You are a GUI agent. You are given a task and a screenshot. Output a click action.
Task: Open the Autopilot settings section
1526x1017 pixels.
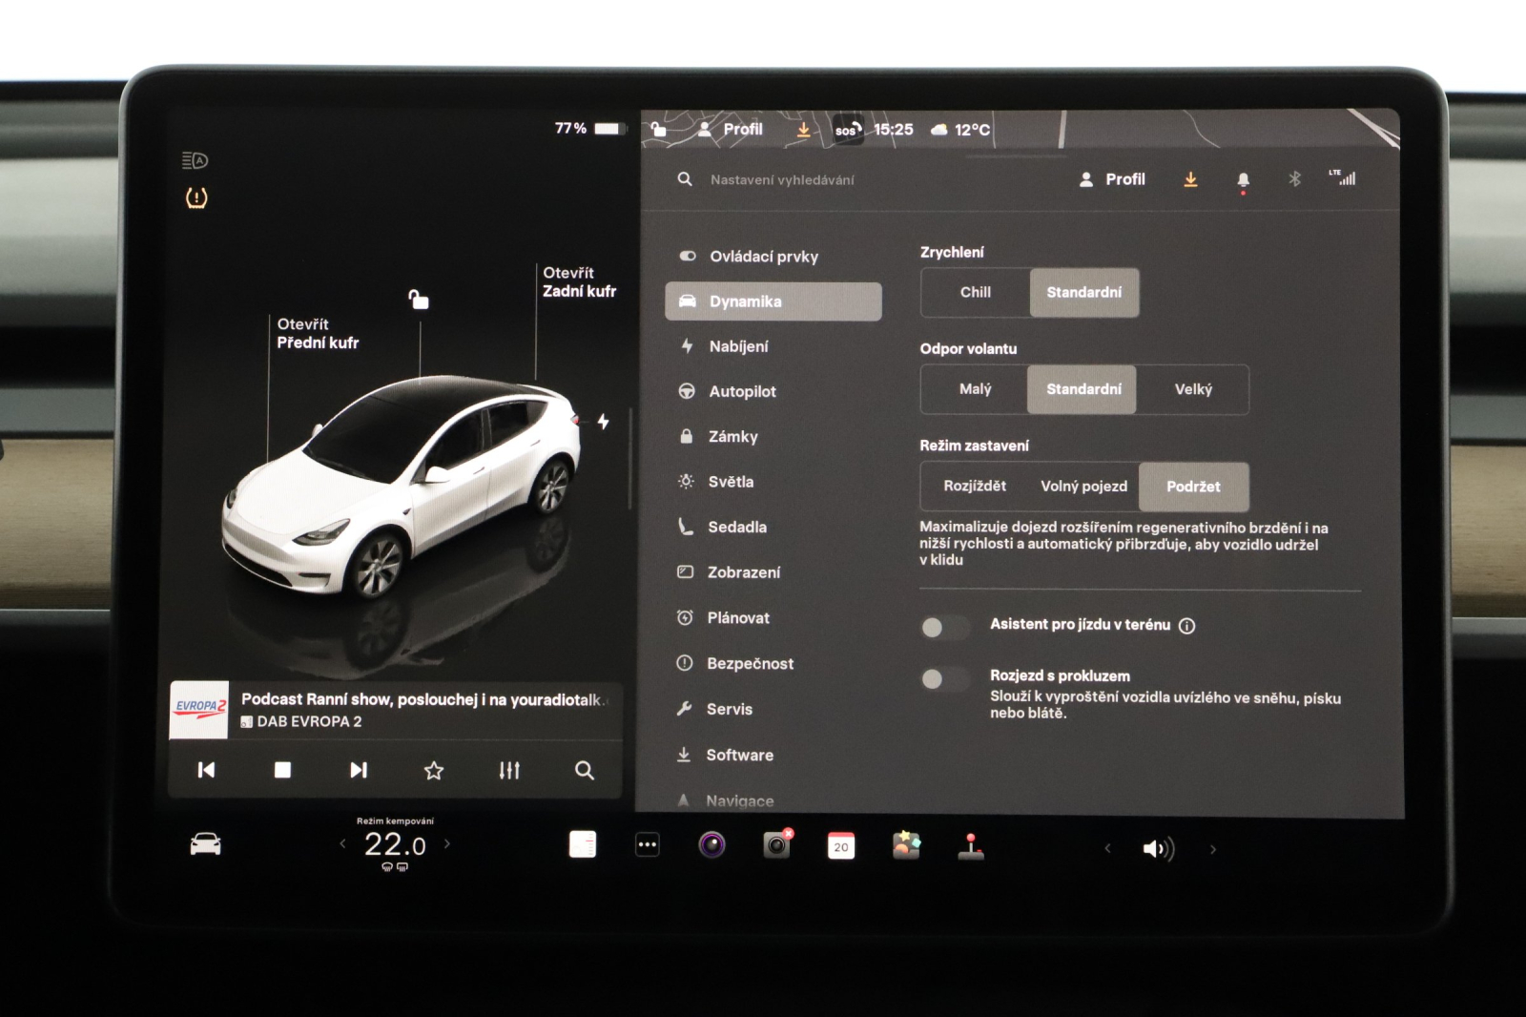tap(744, 391)
